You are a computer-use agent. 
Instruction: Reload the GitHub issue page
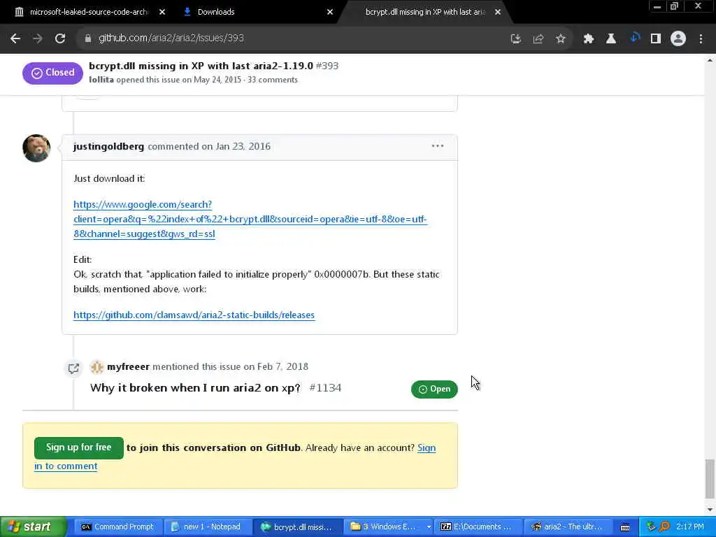60,38
